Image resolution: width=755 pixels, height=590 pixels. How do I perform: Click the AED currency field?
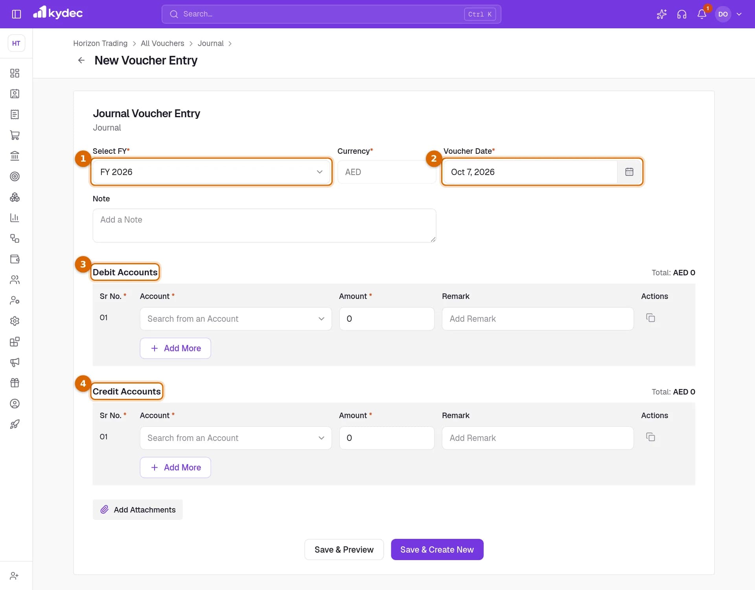[x=387, y=172]
